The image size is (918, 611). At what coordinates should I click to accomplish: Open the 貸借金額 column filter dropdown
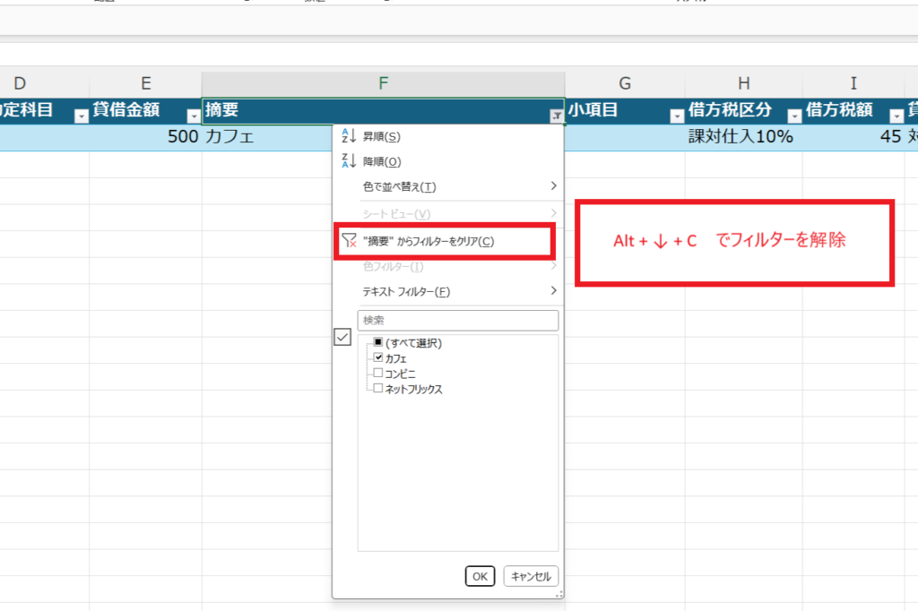tap(193, 116)
